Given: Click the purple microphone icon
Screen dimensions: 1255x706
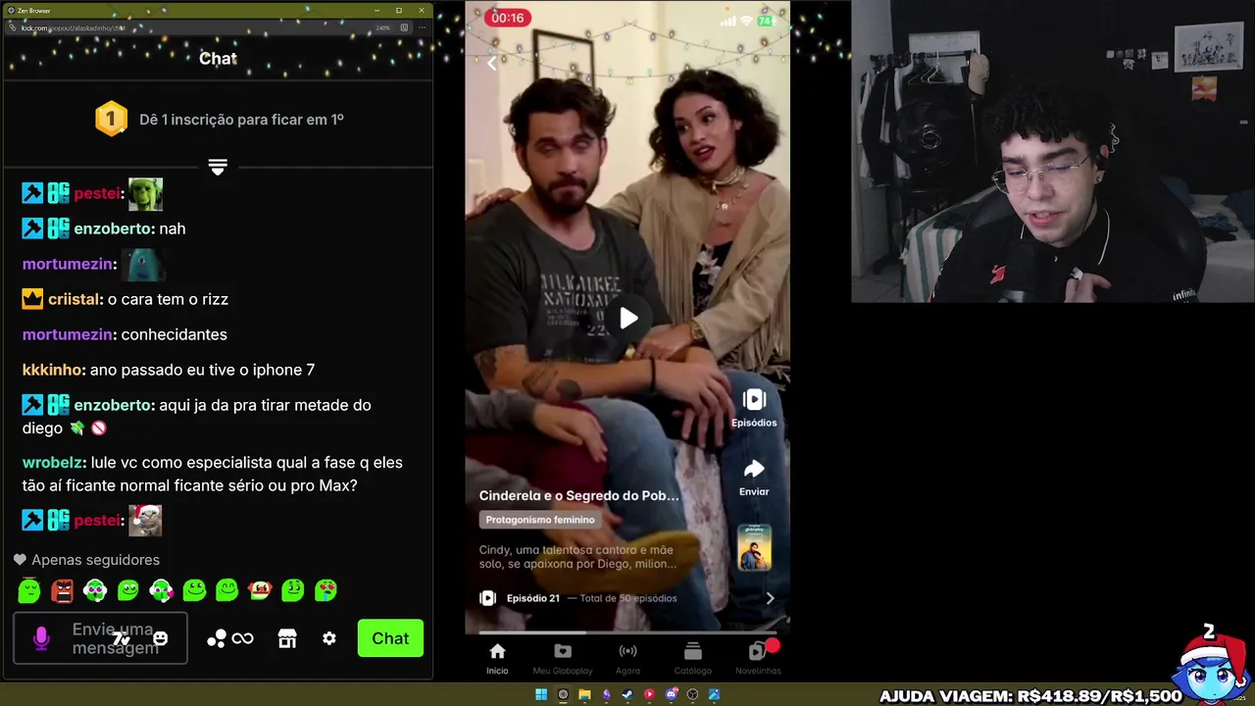Looking at the screenshot, I should [x=41, y=638].
